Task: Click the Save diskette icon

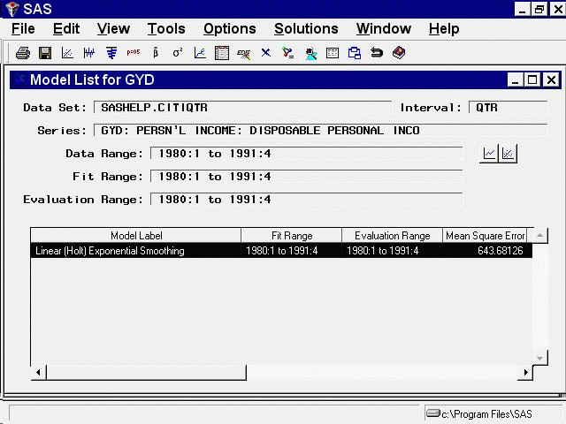Action: 44,53
